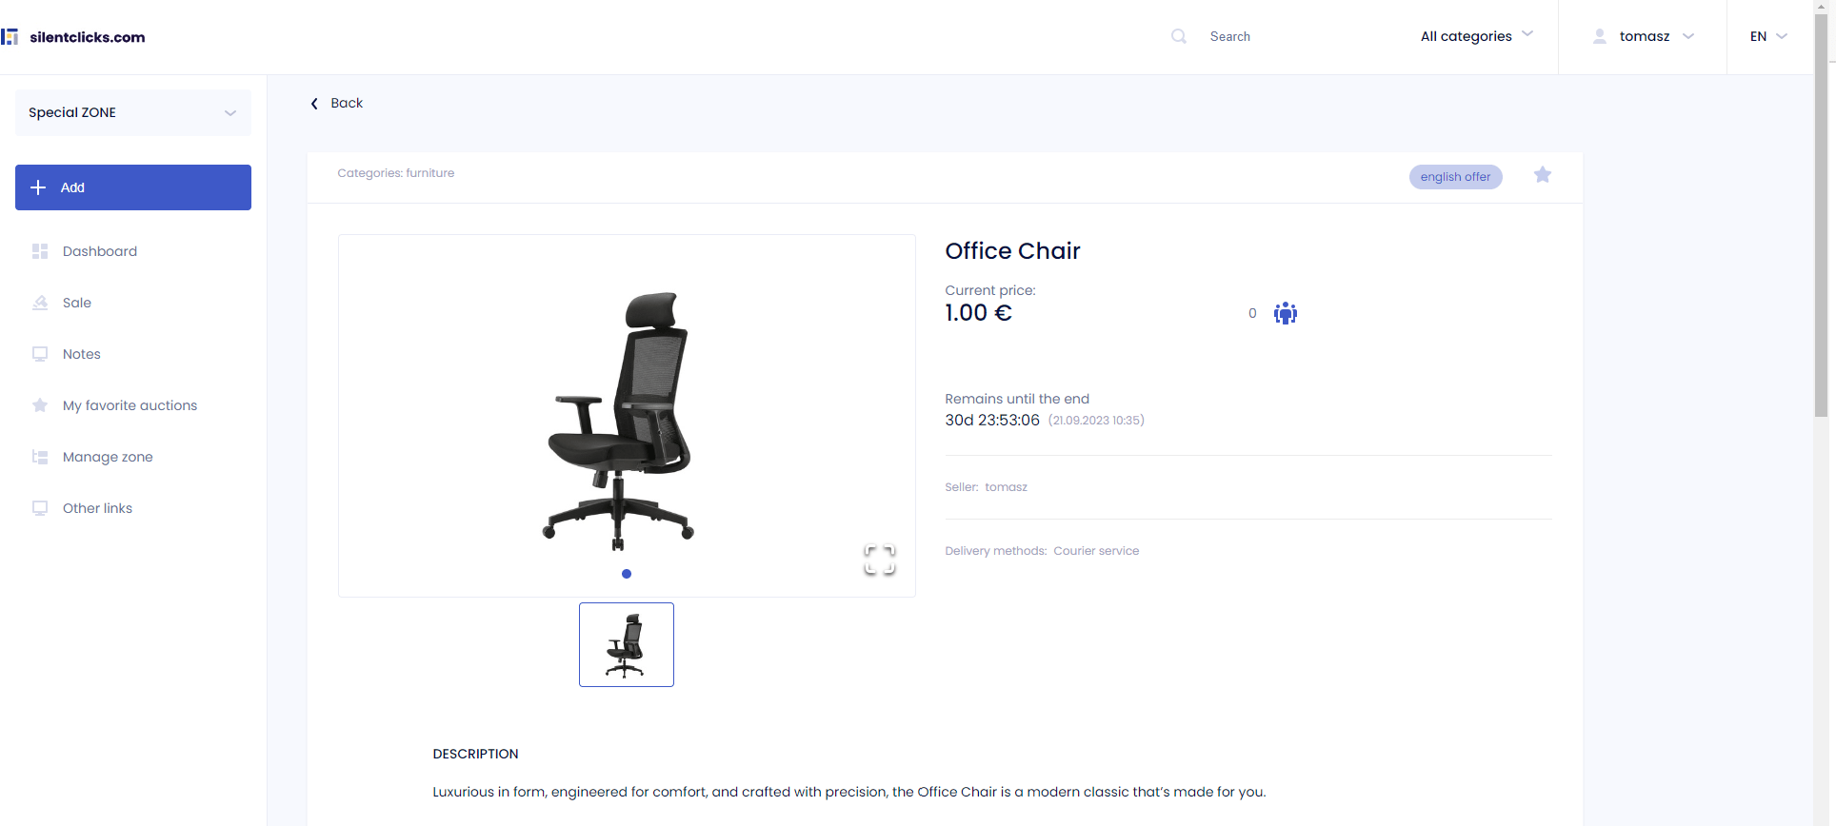The width and height of the screenshot is (1836, 826).
Task: Click the favorite star icon on offer
Action: point(1543,175)
